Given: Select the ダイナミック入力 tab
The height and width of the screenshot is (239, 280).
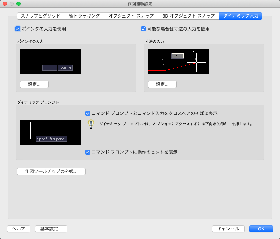Looking at the screenshot, I should click(241, 16).
